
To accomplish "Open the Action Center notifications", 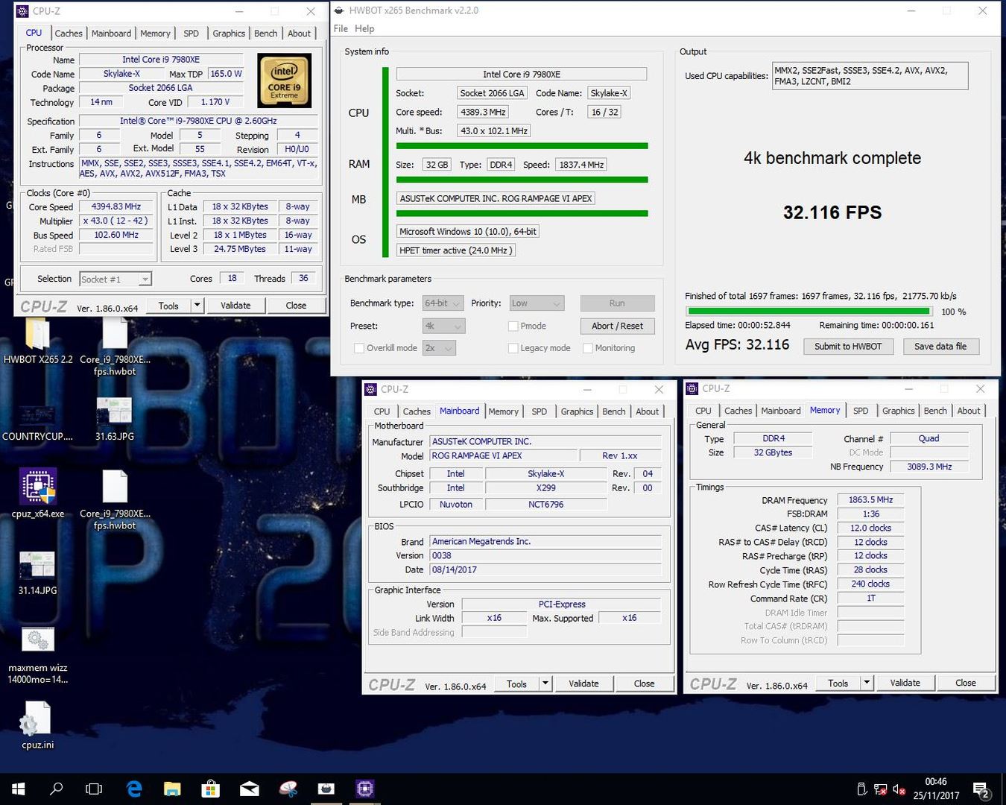I will [981, 789].
